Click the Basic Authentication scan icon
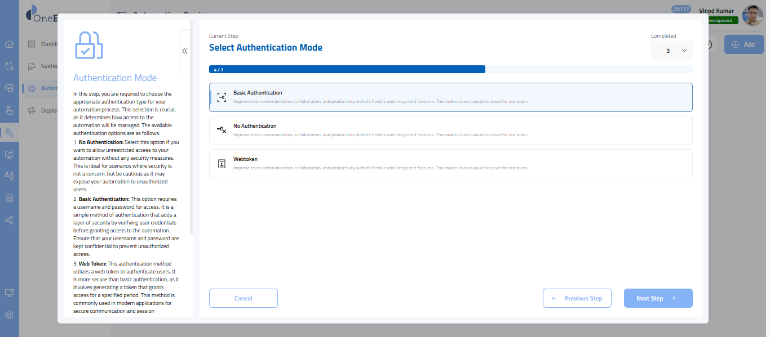The height and width of the screenshot is (337, 770). 222,97
